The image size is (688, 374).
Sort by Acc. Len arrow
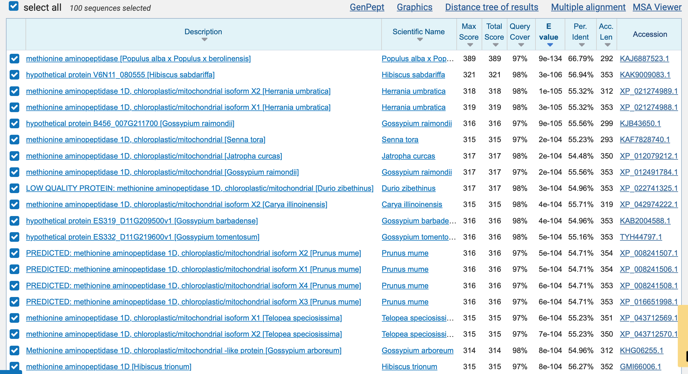[607, 45]
